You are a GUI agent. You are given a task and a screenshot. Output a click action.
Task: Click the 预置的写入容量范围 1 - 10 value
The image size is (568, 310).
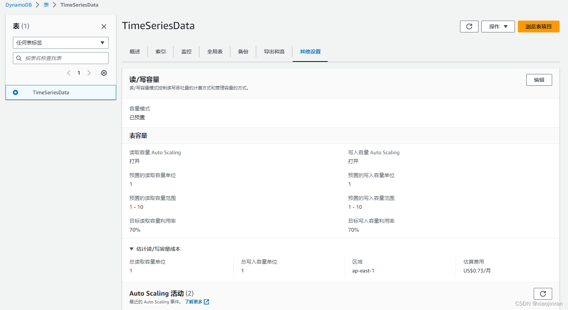point(355,207)
